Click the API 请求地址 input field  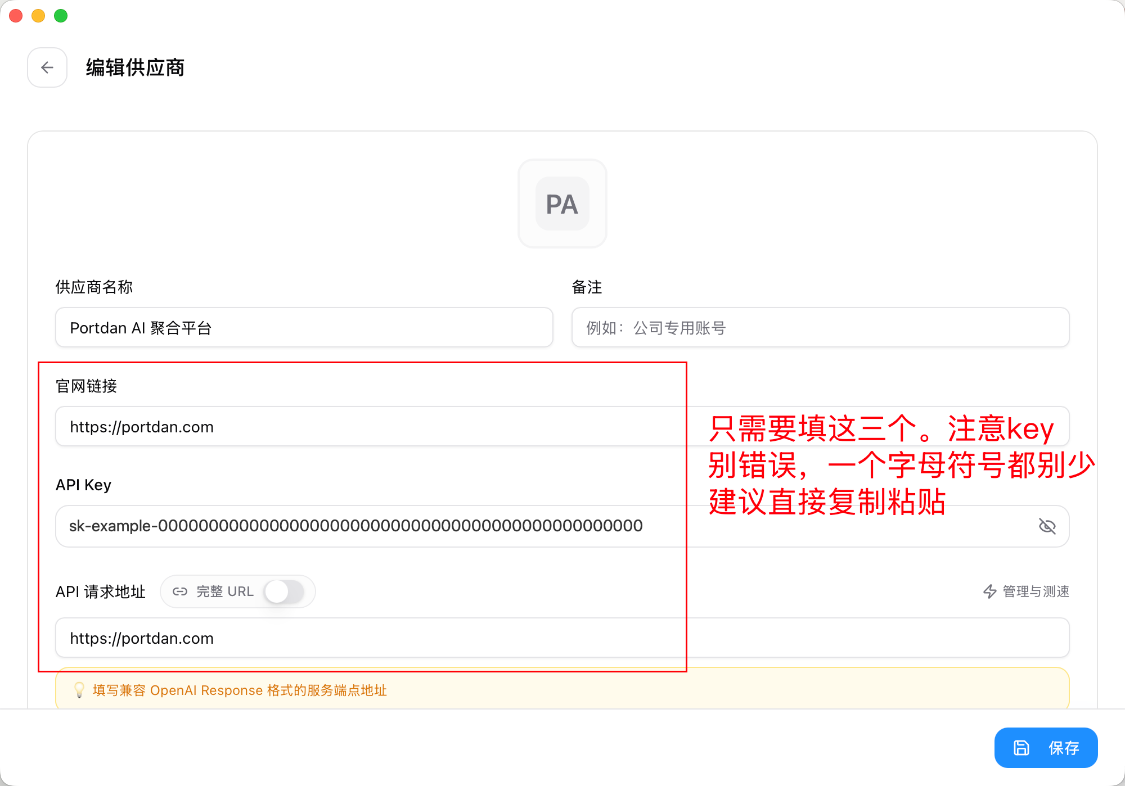coord(562,638)
